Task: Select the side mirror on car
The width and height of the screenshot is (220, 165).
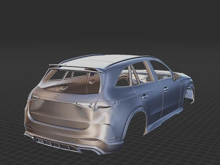Action: pos(176,77)
